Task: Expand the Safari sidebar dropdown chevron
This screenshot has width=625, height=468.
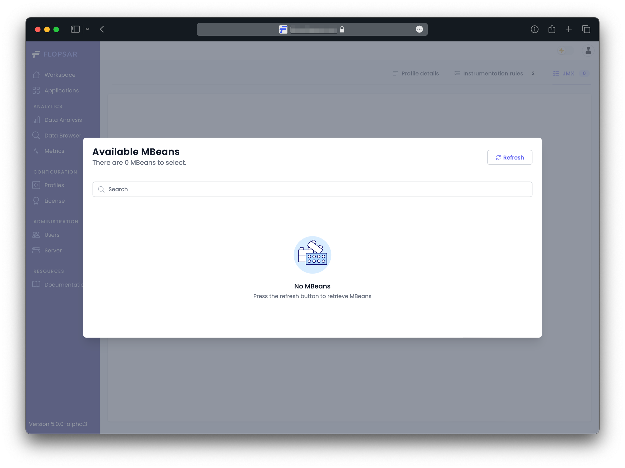Action: (x=88, y=29)
